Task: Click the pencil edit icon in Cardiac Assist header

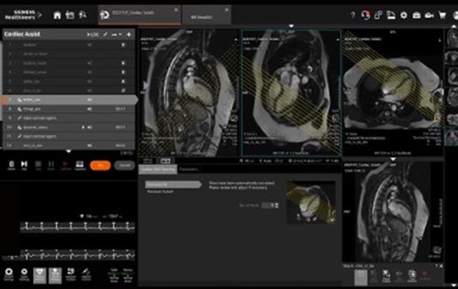Action: tap(105, 34)
